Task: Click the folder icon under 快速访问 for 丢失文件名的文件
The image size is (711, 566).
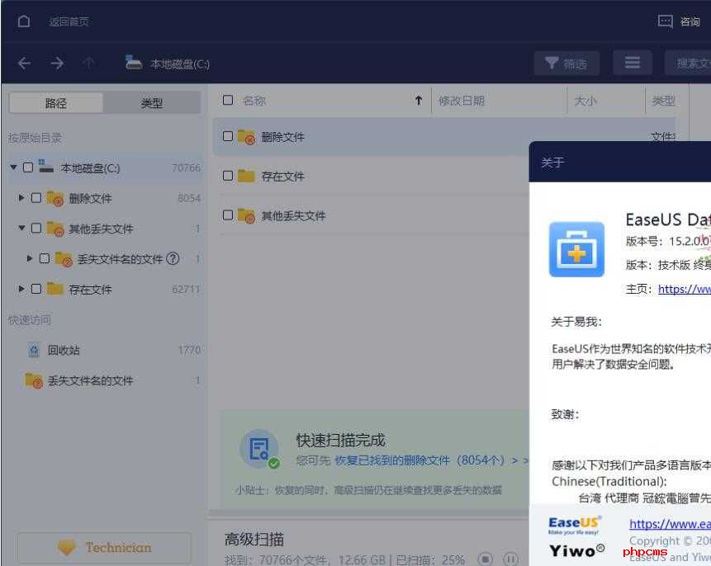Action: [34, 380]
